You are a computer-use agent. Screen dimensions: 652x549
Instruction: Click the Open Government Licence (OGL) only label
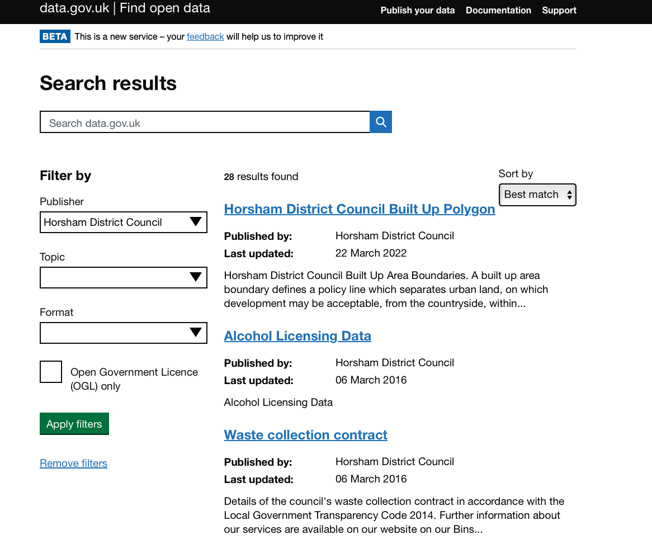point(134,379)
